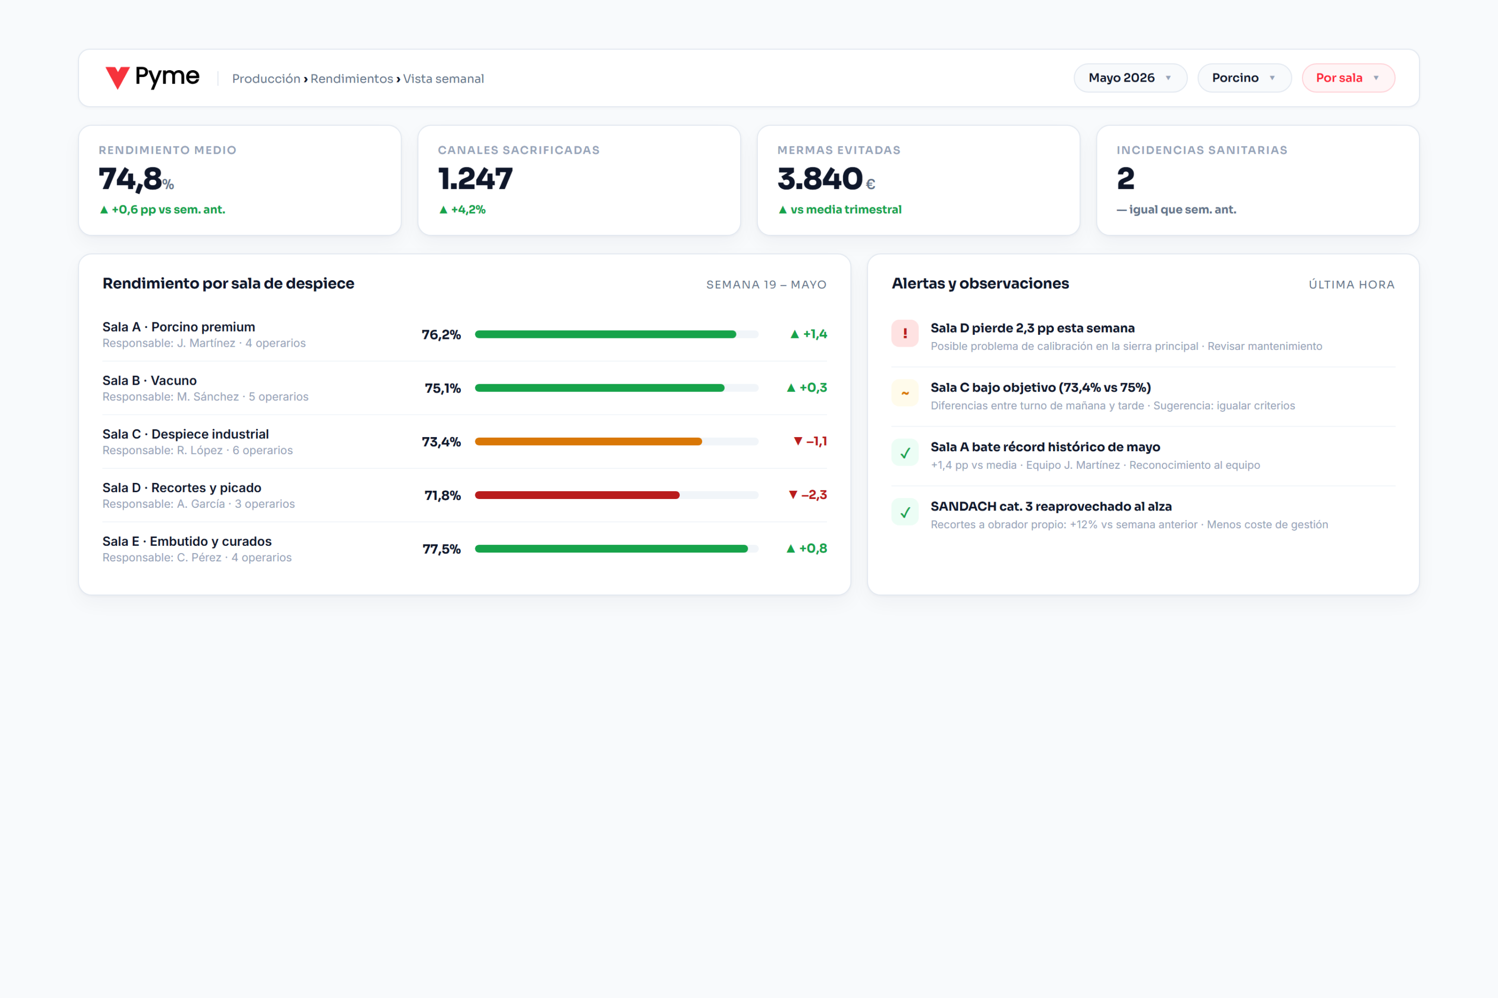Open the red exclamation alert icon for Sala D

pos(905,334)
